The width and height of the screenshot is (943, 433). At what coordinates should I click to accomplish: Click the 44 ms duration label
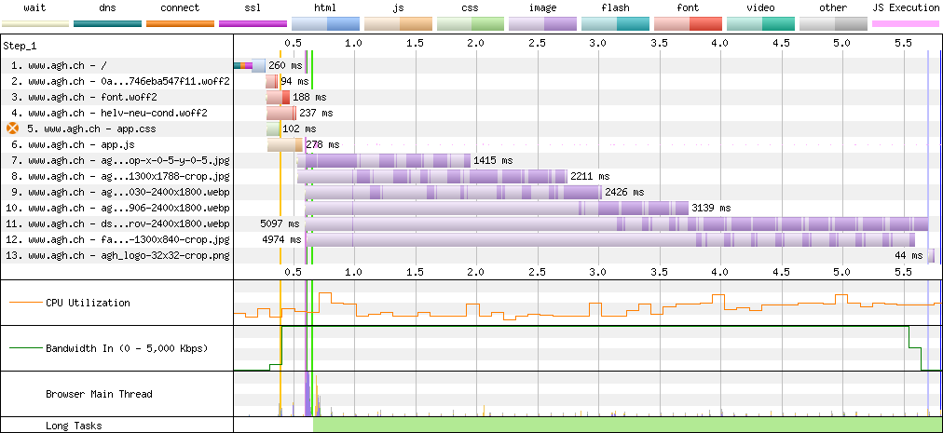(909, 255)
